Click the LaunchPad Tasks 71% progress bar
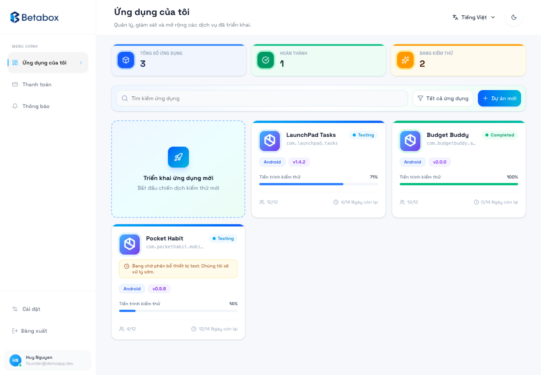The height and width of the screenshot is (375, 541). tap(319, 184)
